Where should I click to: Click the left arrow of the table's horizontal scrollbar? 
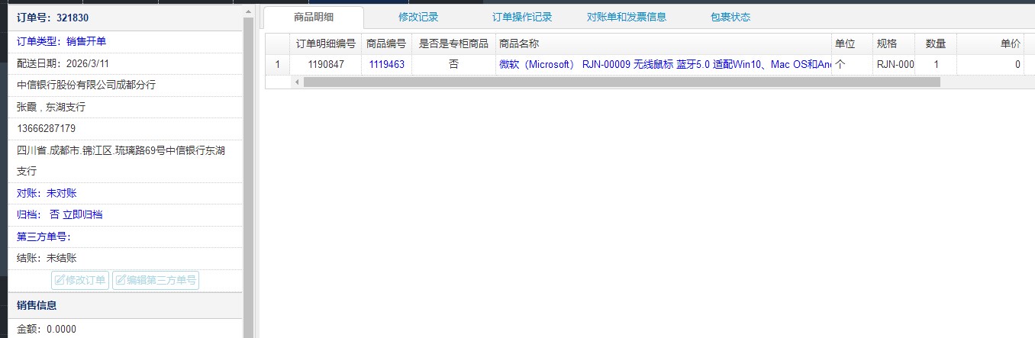(x=297, y=82)
